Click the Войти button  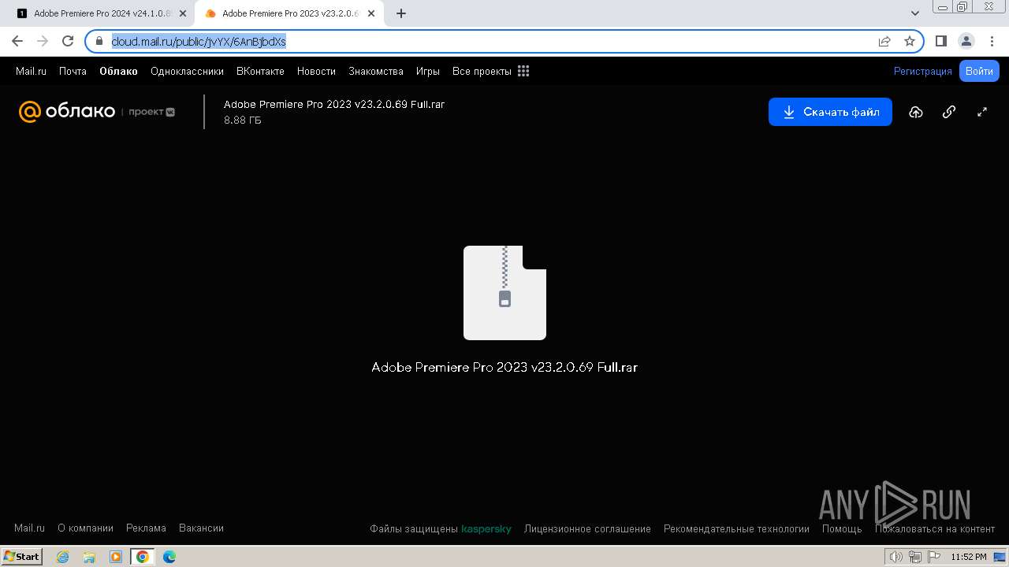[979, 71]
